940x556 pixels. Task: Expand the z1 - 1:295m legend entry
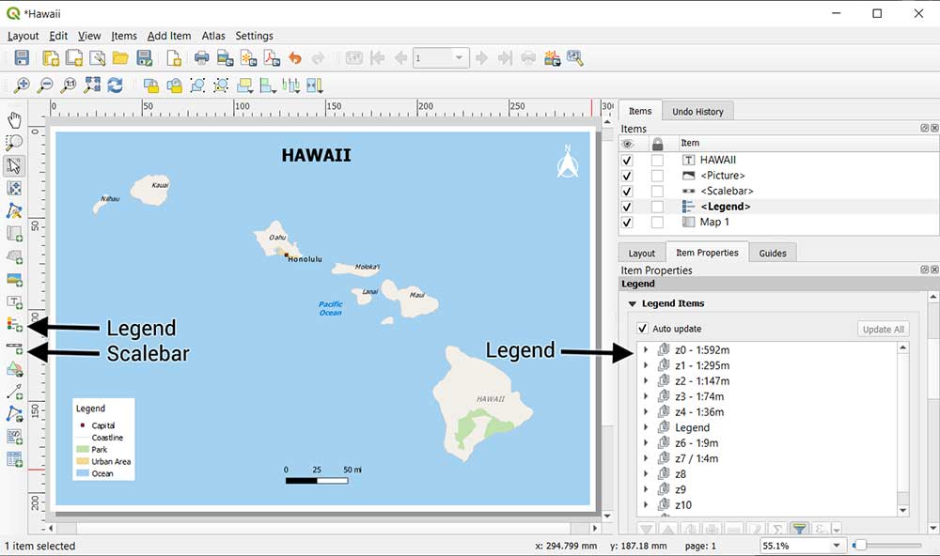646,364
